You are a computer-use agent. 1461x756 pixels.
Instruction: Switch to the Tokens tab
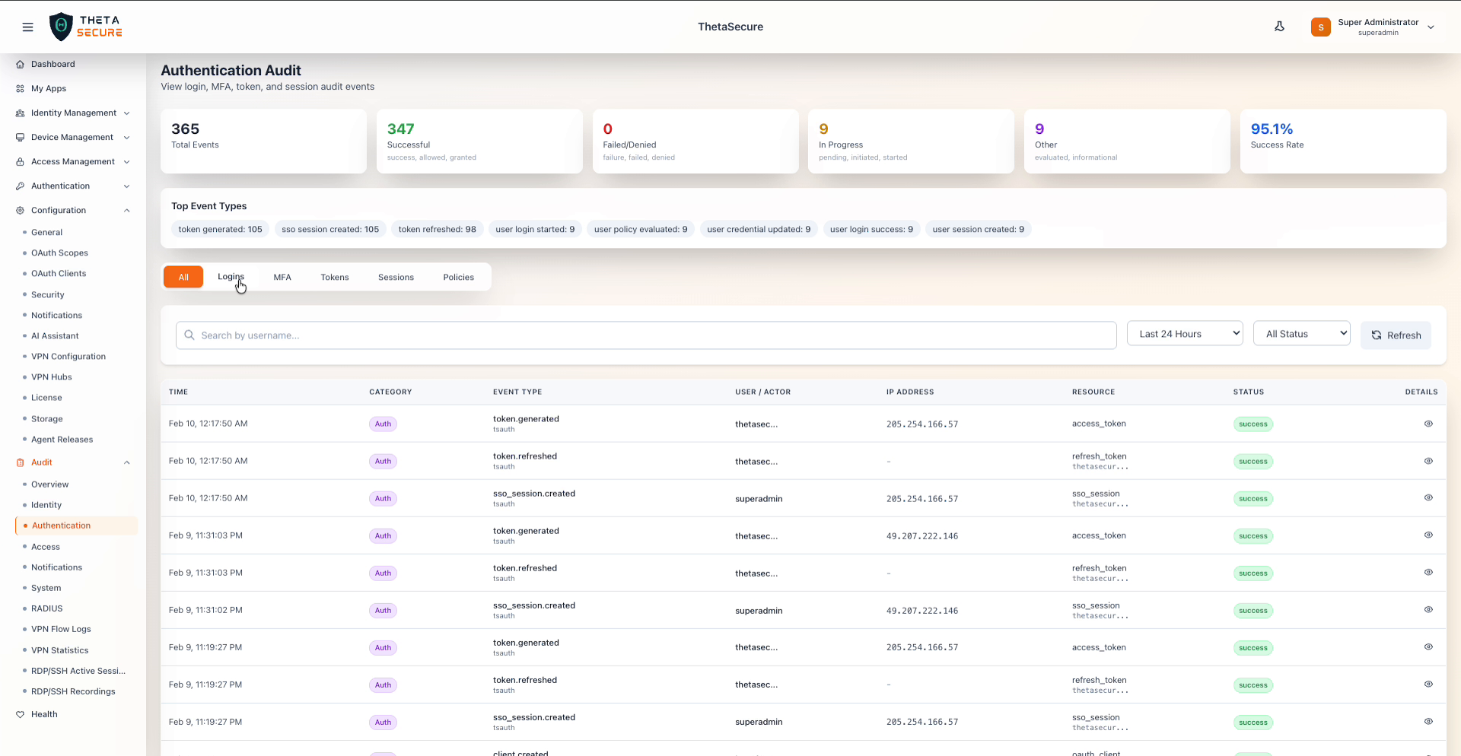tap(335, 277)
